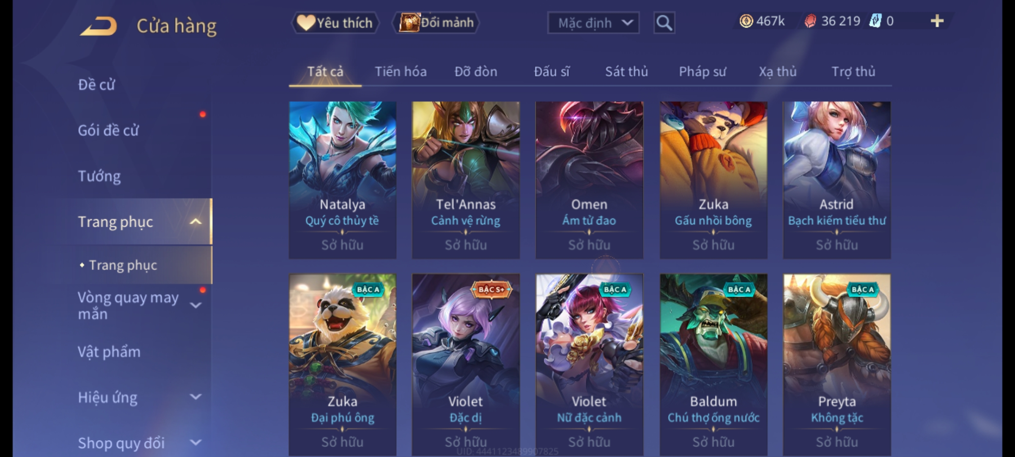Open favorites with the heart Yêu thích
Screen dimensions: 1015x457
pos(335,23)
